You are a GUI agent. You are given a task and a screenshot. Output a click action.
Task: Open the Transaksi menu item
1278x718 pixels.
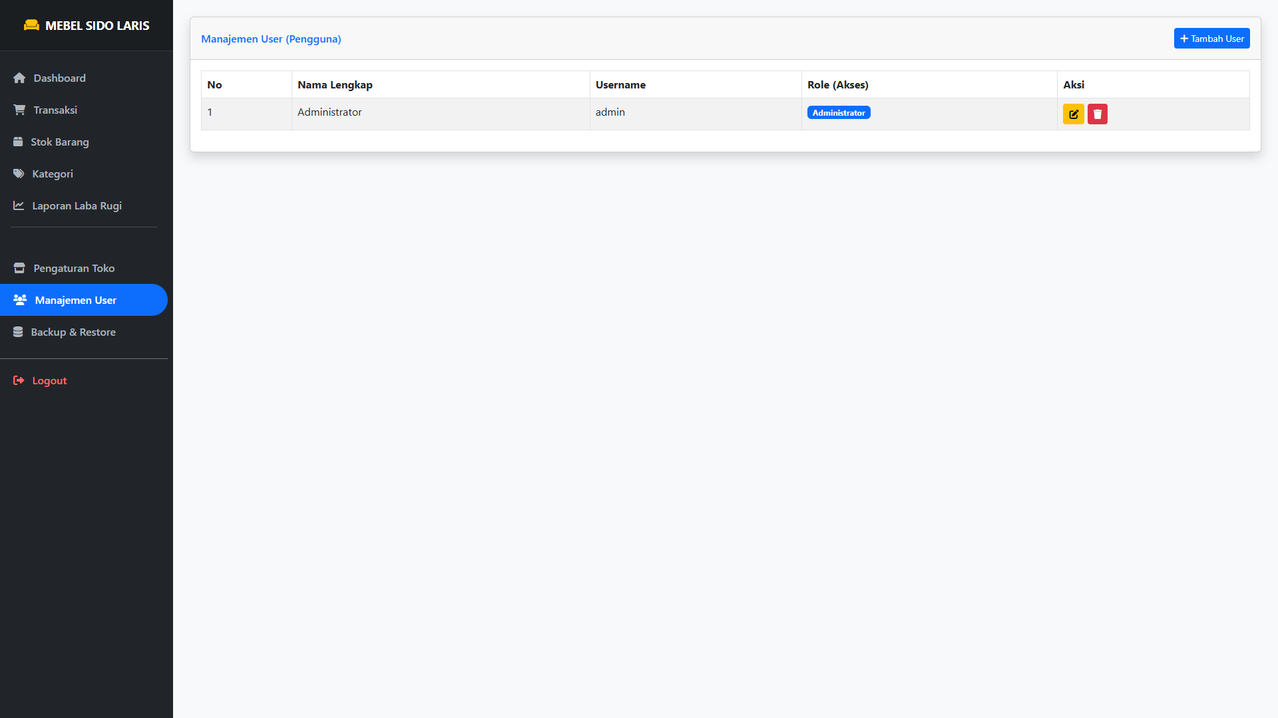coord(55,110)
